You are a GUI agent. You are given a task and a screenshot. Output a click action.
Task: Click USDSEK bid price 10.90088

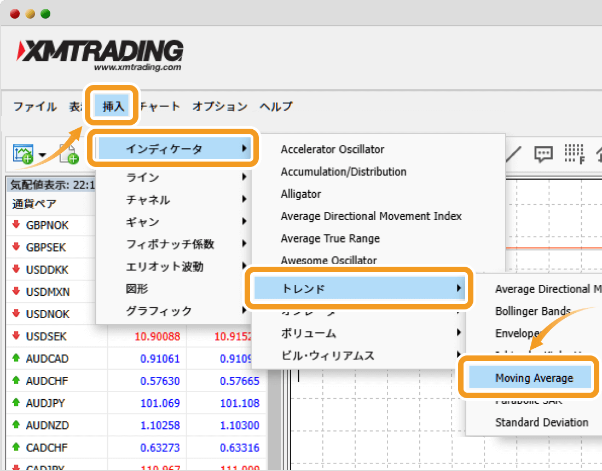tap(157, 336)
